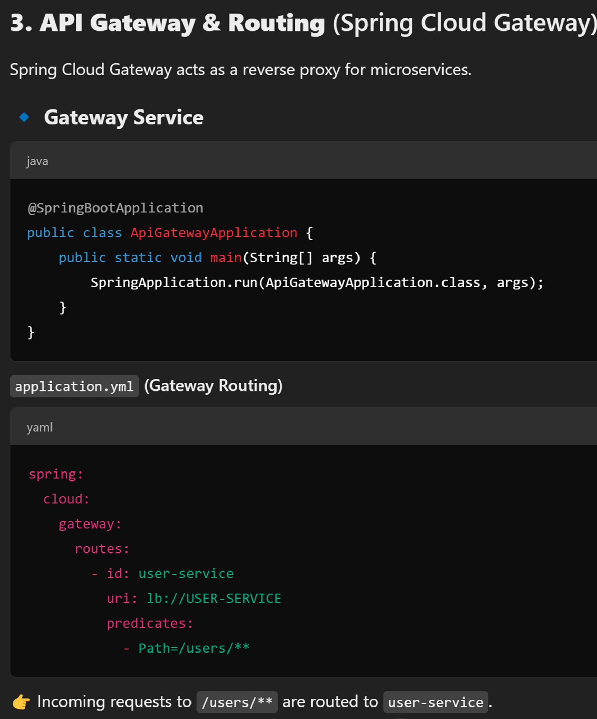Click the "routes:" YAML key

(102, 549)
